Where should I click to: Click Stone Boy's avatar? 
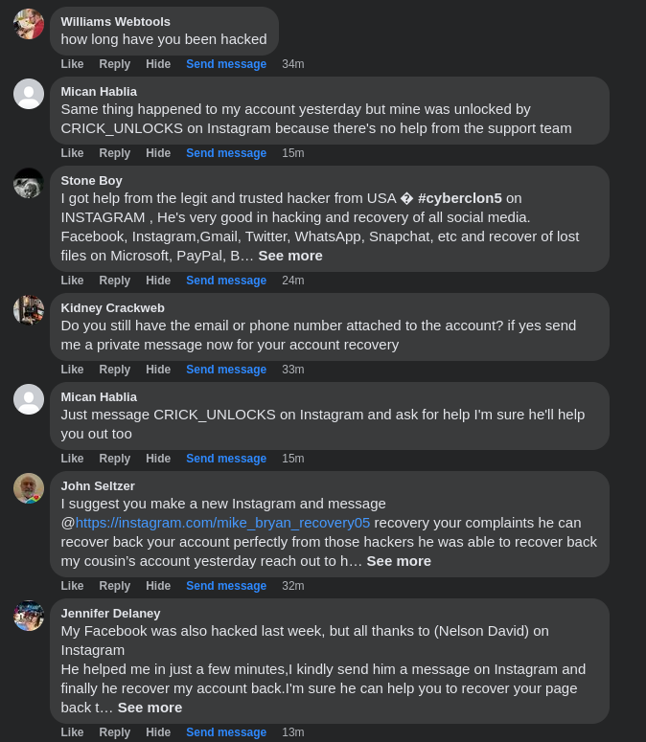[x=29, y=183]
